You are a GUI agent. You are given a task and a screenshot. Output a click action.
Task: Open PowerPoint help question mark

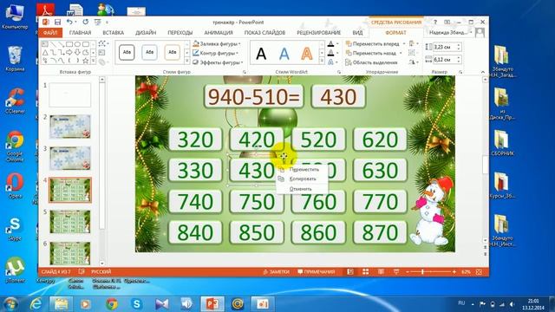click(435, 22)
